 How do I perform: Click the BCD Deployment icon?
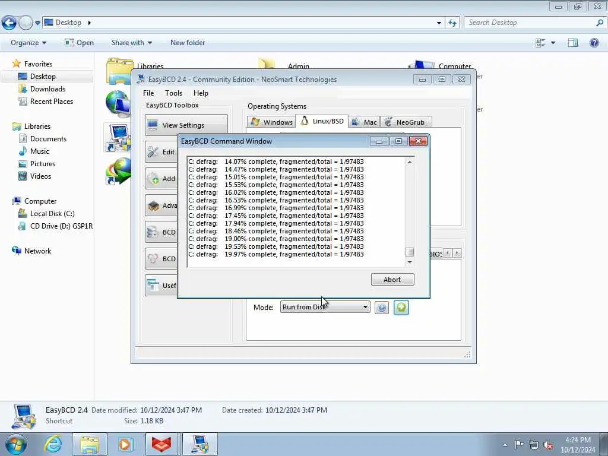coord(153,259)
